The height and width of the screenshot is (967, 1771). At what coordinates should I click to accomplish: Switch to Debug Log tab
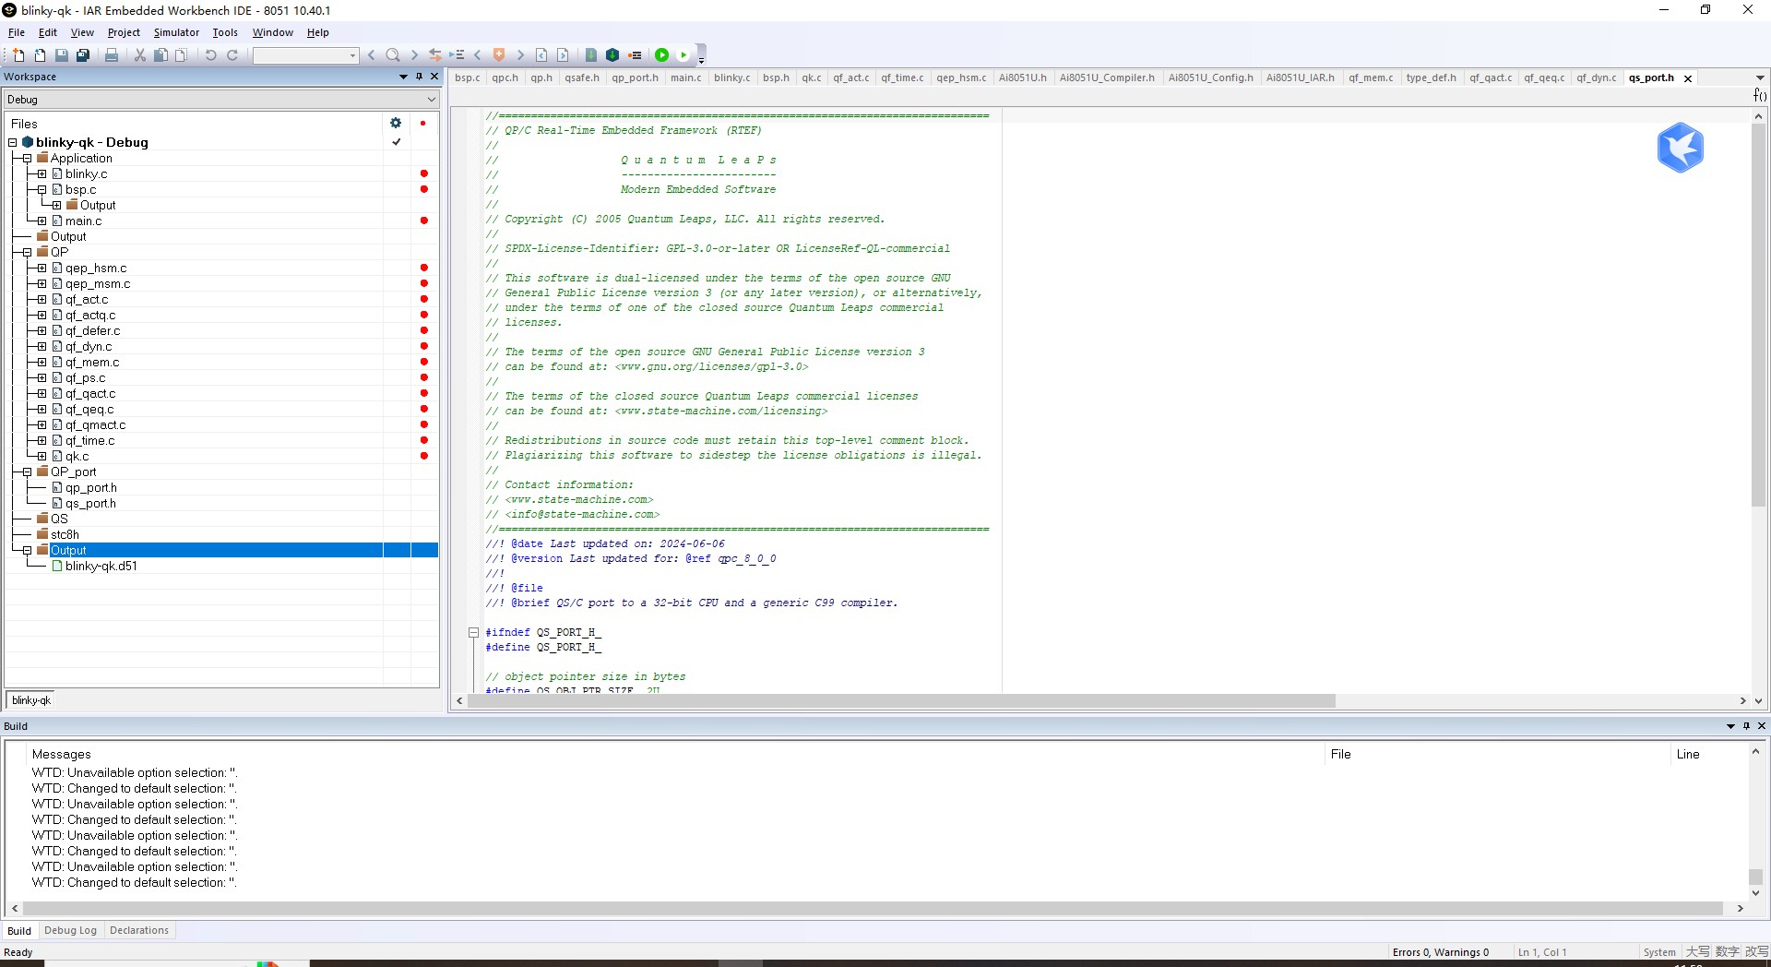tap(70, 930)
